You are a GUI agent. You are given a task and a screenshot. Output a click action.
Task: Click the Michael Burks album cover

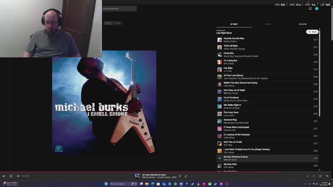coord(104,102)
